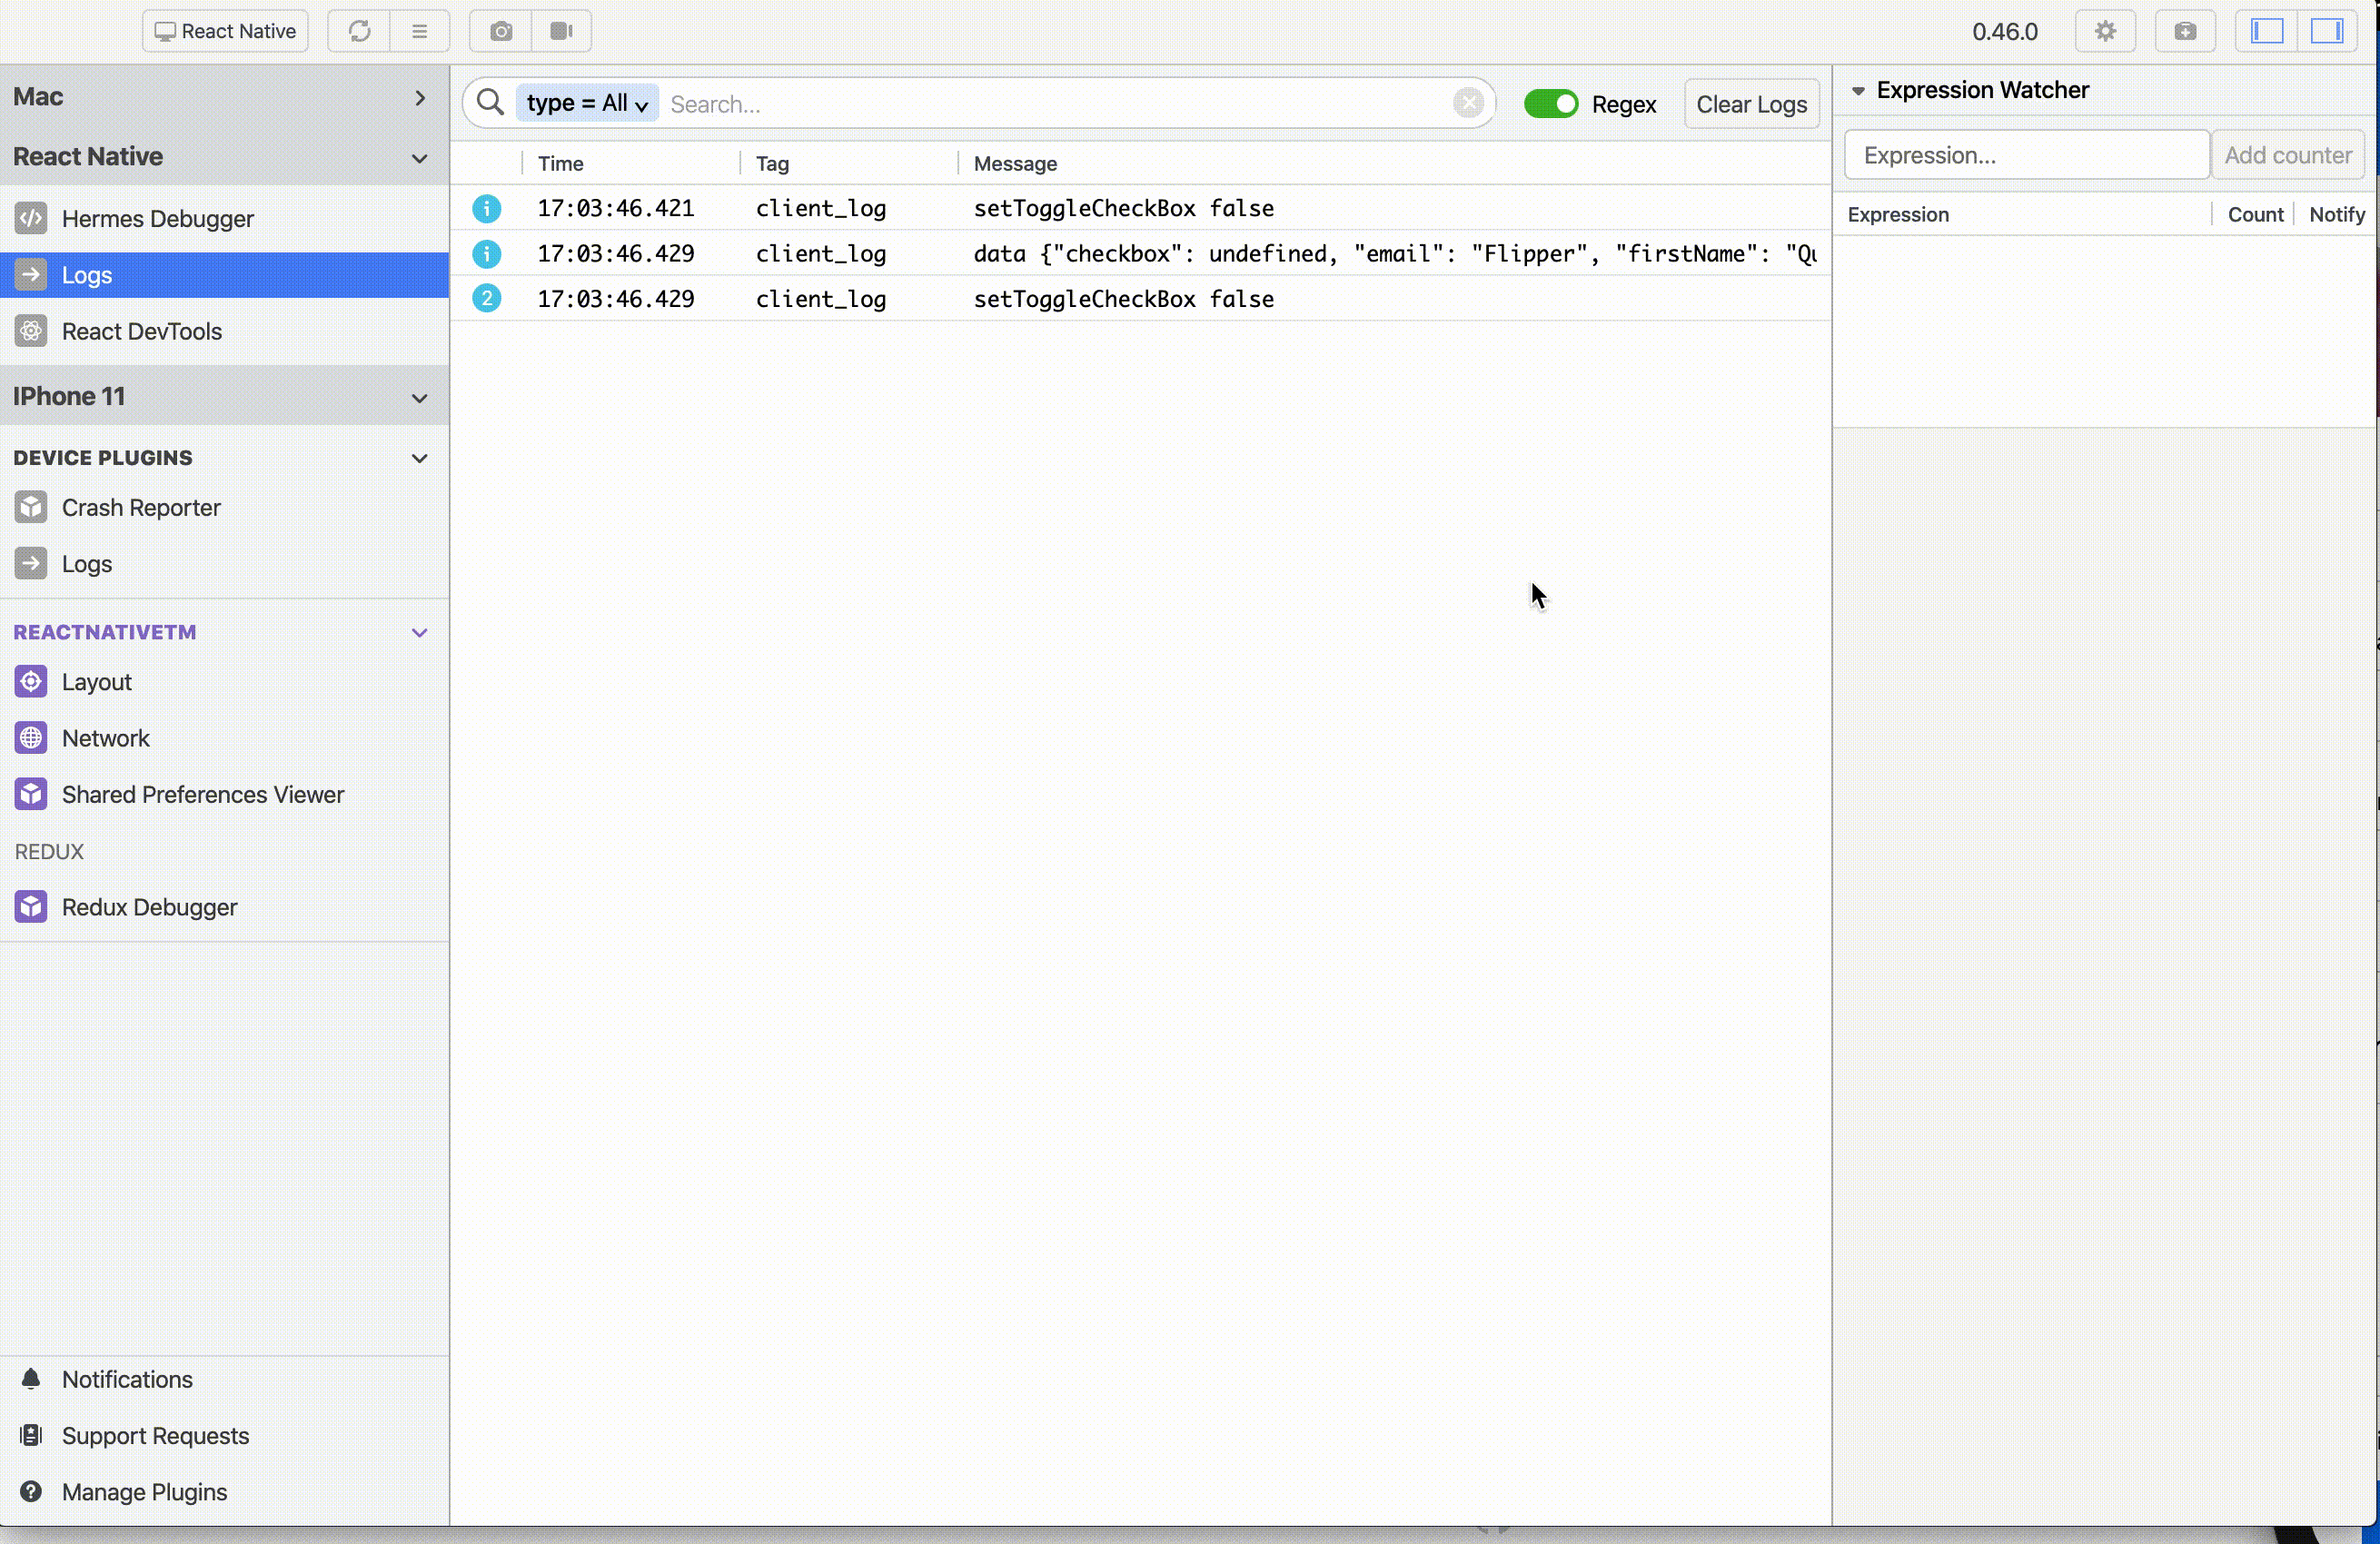Select the data {"checkbox": undefined log message
This screenshot has height=1544, width=2380.
click(1395, 254)
